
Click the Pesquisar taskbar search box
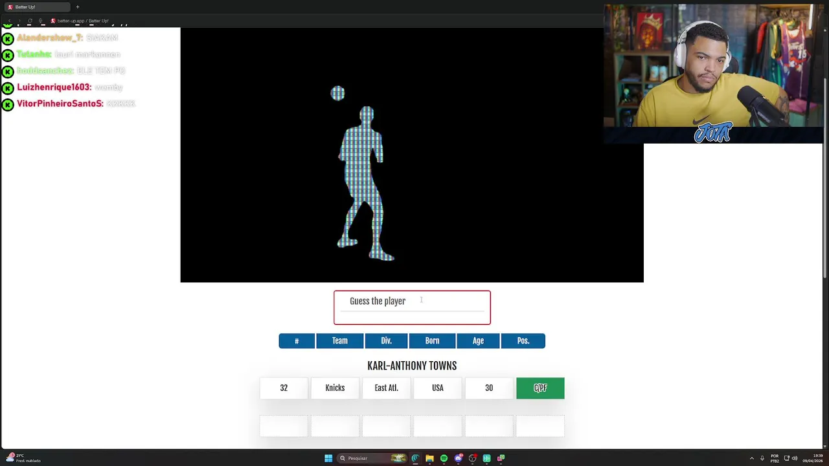point(372,458)
